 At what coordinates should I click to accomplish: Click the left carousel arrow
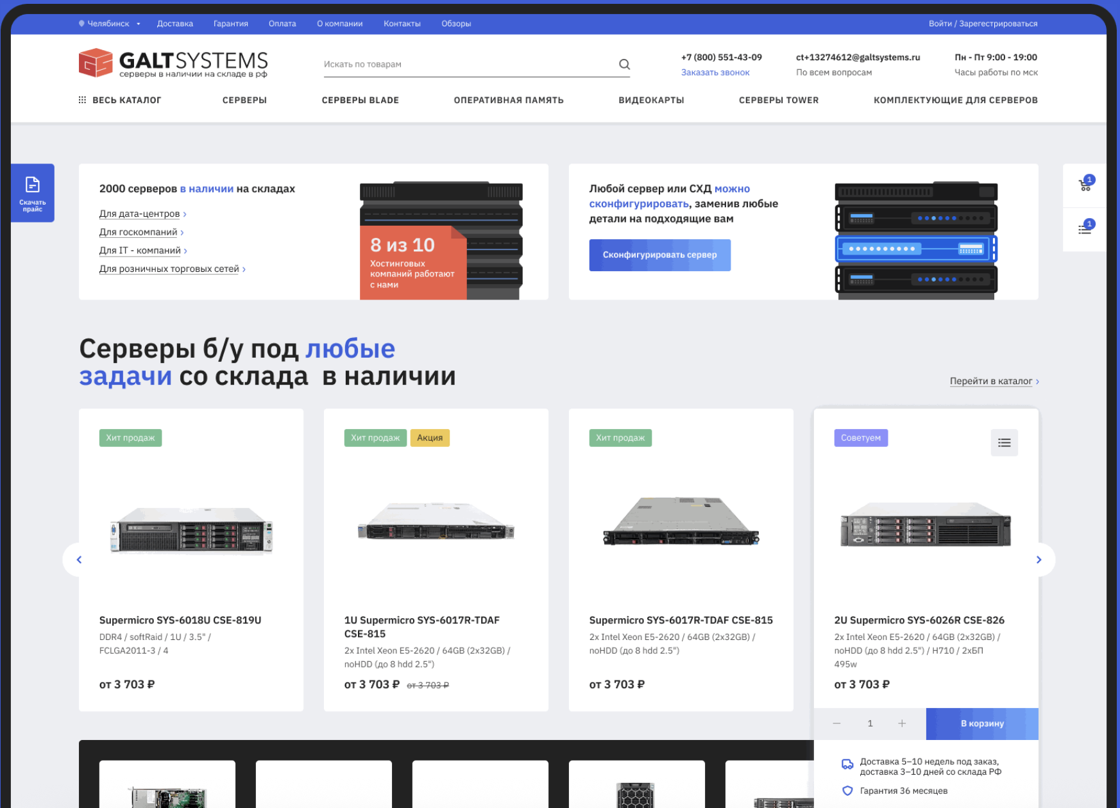pos(79,559)
